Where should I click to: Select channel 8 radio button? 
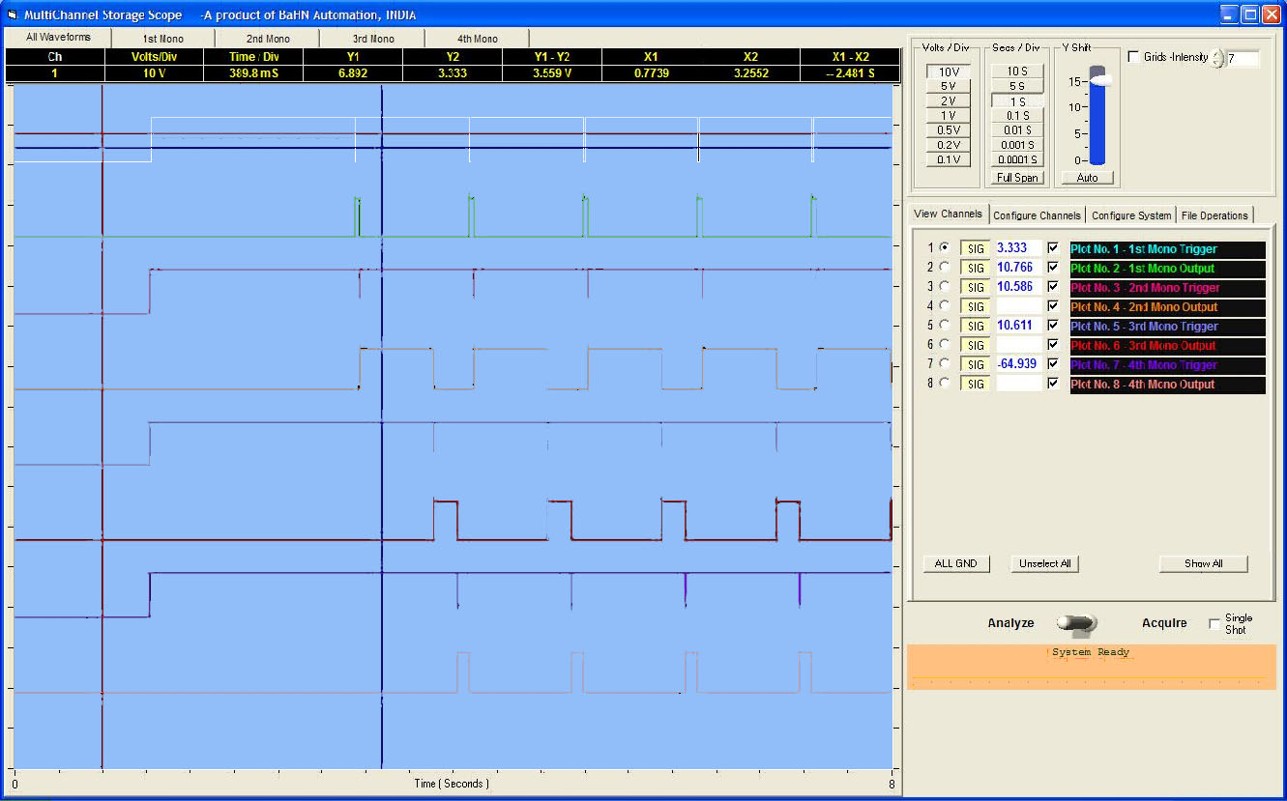coord(944,384)
